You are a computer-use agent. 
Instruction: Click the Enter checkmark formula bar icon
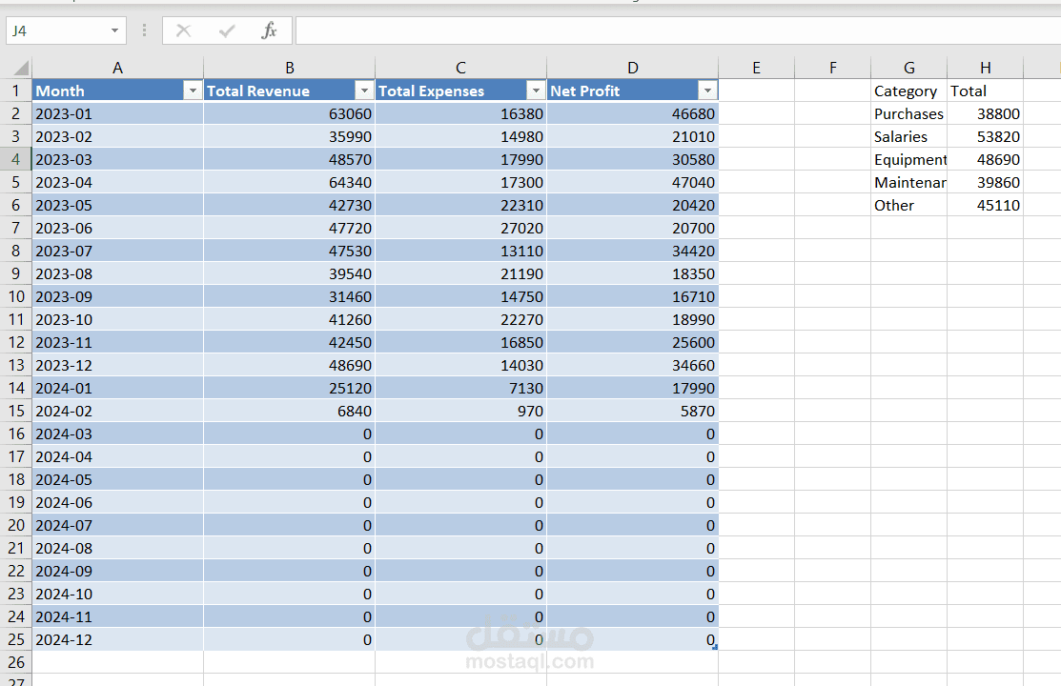coord(227,30)
